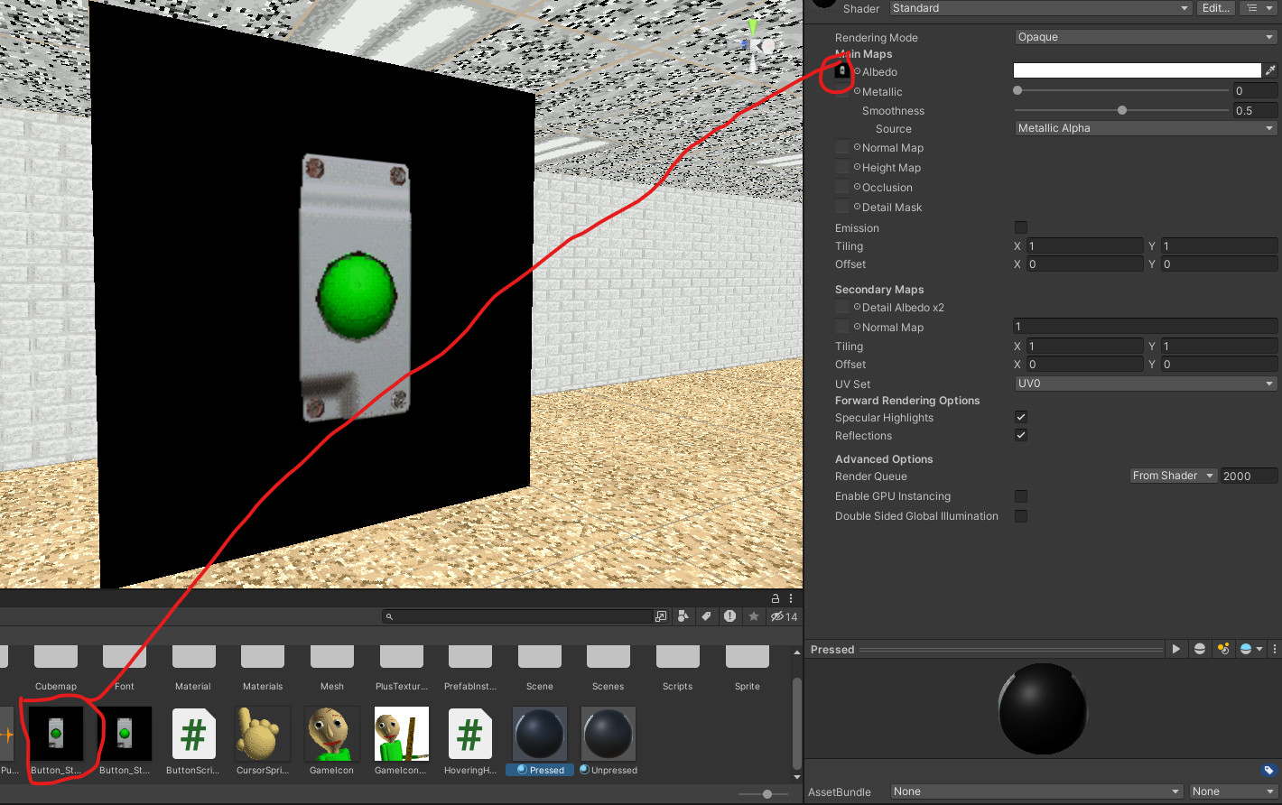Screen dimensions: 1282x805
Task: Enable the Normal Map checkbox
Action: [841, 147]
